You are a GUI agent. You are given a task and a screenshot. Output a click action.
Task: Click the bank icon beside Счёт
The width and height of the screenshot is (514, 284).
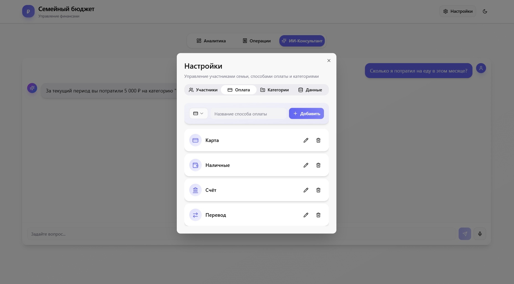tap(195, 190)
